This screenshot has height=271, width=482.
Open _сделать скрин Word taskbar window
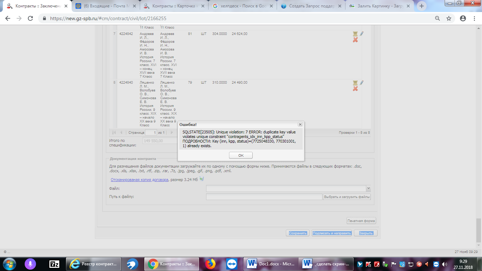[x=326, y=264]
